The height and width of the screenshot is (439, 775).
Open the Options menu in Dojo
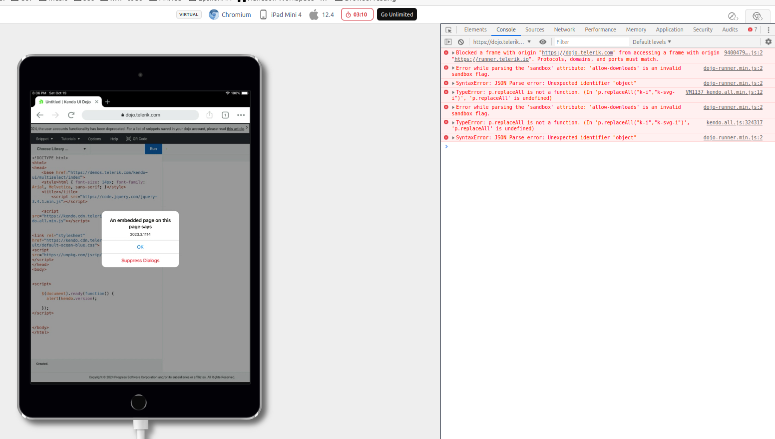click(x=94, y=139)
